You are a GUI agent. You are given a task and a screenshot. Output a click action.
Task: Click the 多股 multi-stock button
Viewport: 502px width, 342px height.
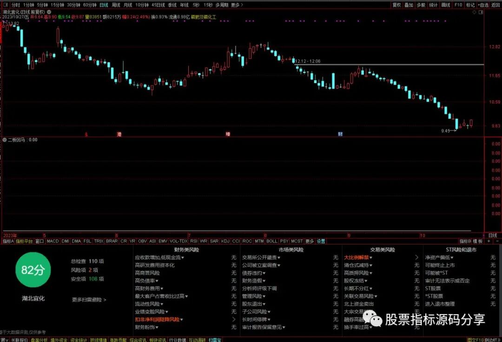[x=421, y=5]
